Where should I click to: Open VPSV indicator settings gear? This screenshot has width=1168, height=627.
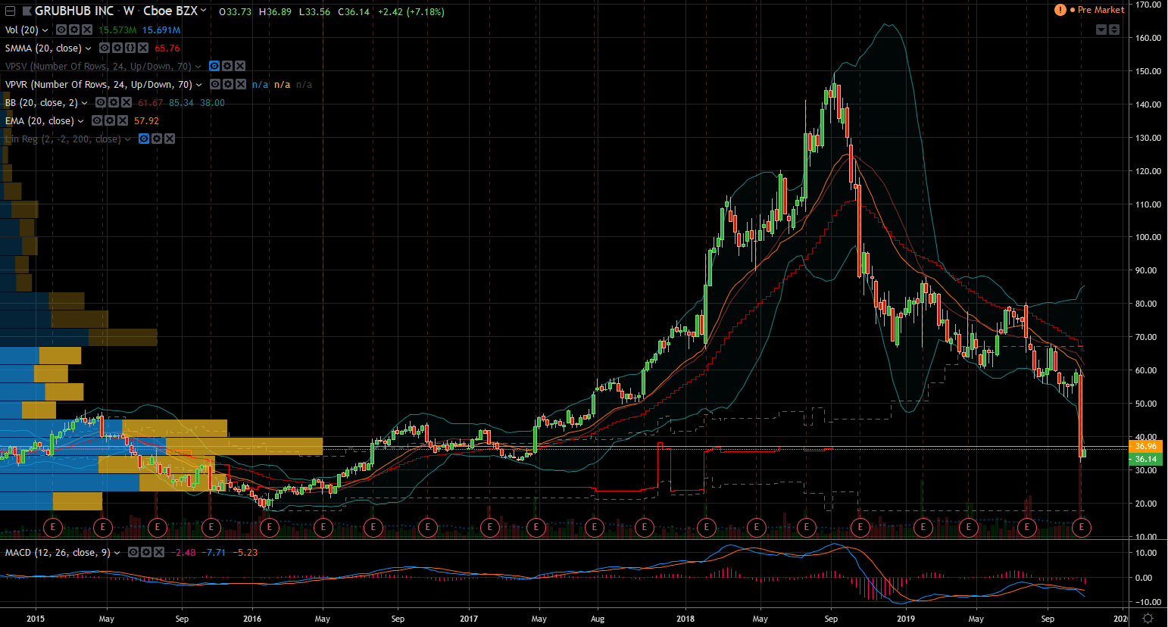point(227,66)
